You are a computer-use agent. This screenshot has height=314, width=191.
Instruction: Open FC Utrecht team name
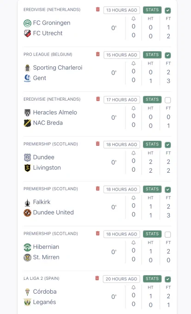click(48, 33)
